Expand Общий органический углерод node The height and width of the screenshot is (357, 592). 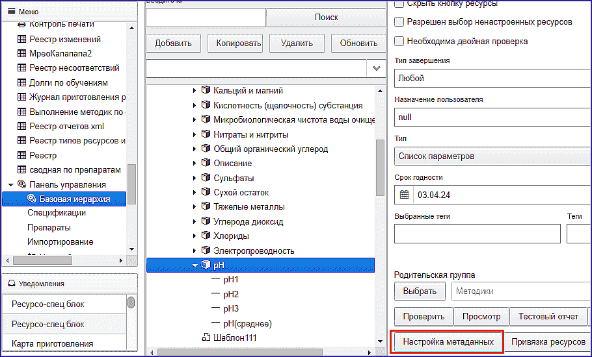pyautogui.click(x=195, y=149)
